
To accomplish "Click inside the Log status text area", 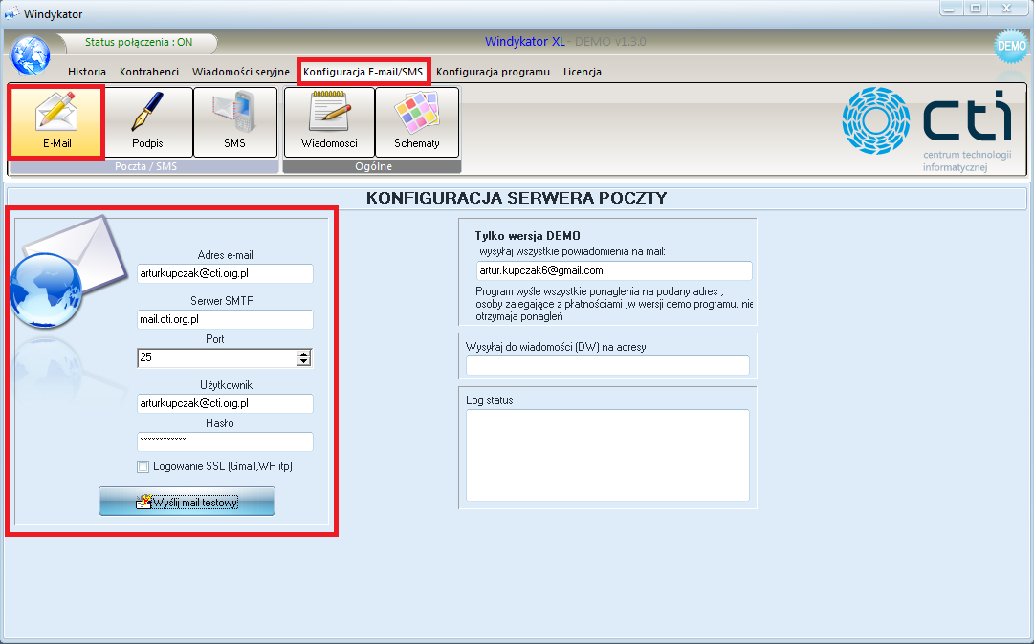I will coord(607,455).
